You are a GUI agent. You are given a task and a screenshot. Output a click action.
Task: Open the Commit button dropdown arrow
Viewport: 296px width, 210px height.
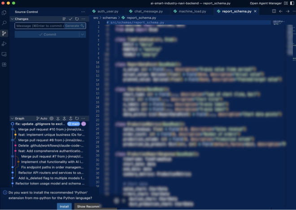(x=83, y=34)
